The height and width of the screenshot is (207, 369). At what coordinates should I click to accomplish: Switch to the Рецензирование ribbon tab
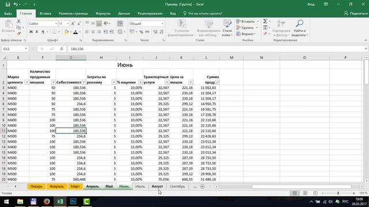(150, 14)
